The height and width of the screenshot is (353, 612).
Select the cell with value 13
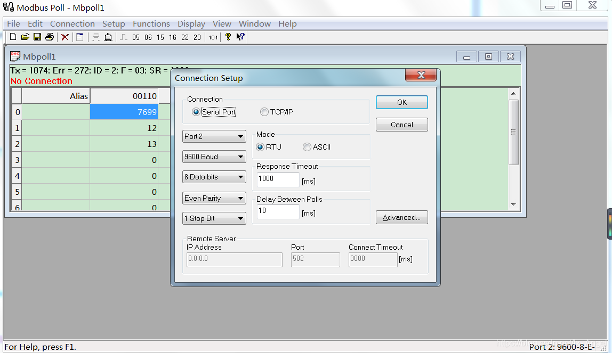[x=124, y=144]
